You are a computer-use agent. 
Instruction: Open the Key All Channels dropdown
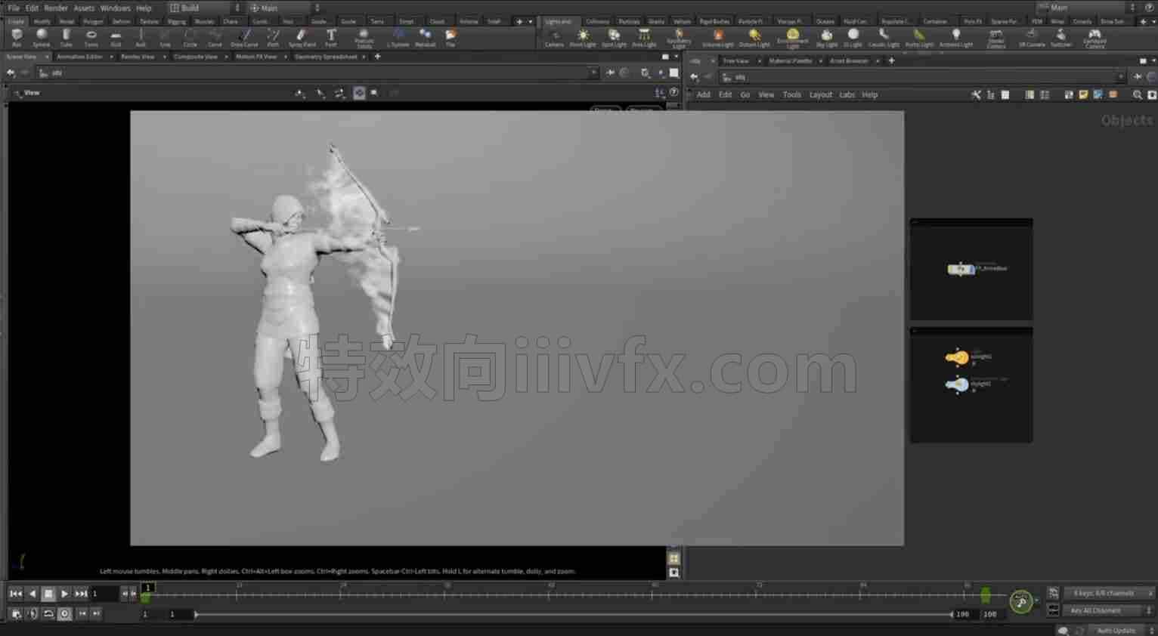pos(1109,610)
